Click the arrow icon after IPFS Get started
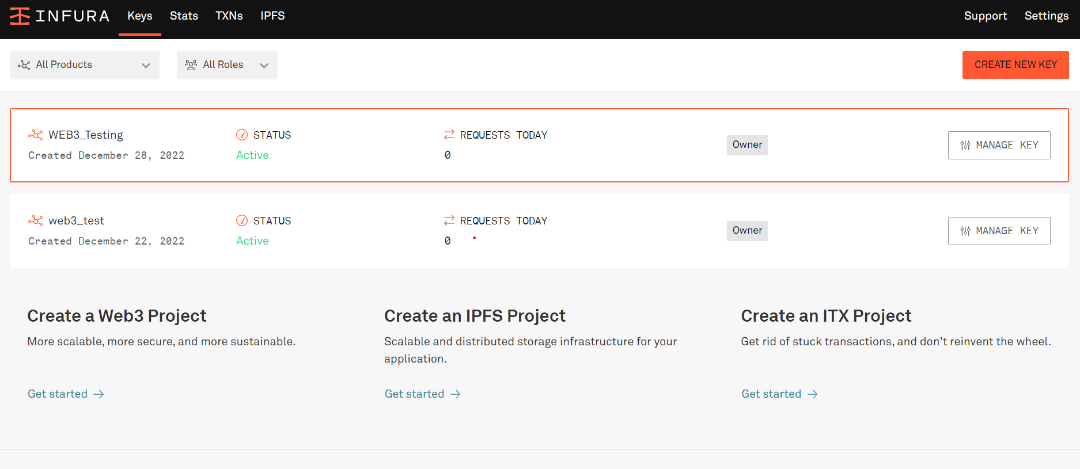The image size is (1080, 469). pos(456,394)
